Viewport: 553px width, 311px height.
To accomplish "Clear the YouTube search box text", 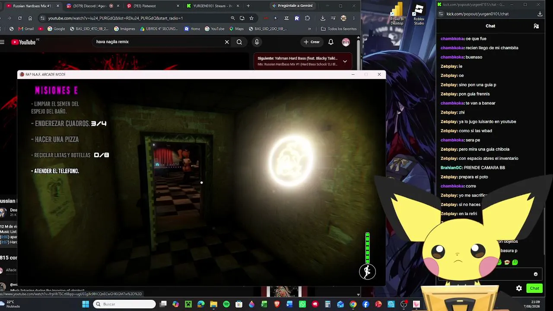I will [x=227, y=42].
